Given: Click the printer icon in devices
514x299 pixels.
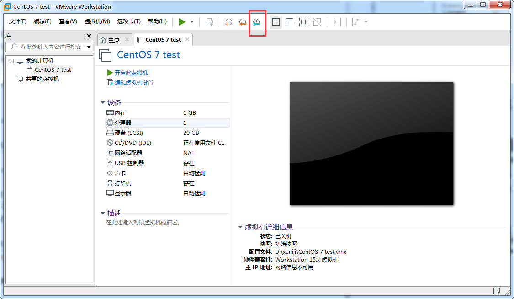Looking at the screenshot, I should (x=110, y=183).
